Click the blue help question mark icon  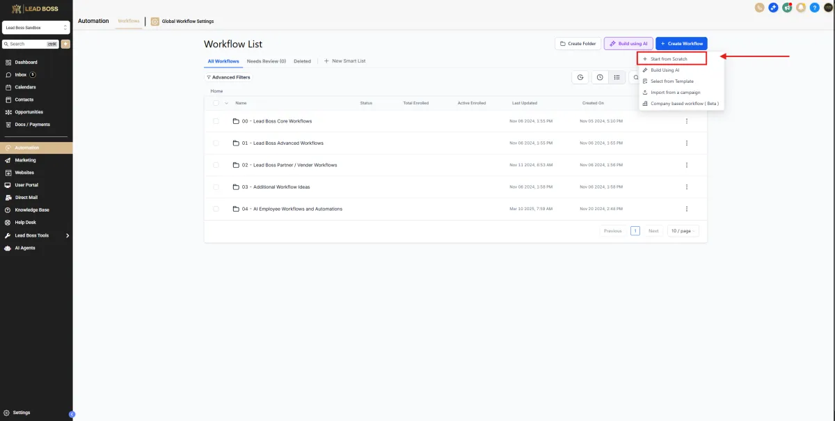(814, 8)
